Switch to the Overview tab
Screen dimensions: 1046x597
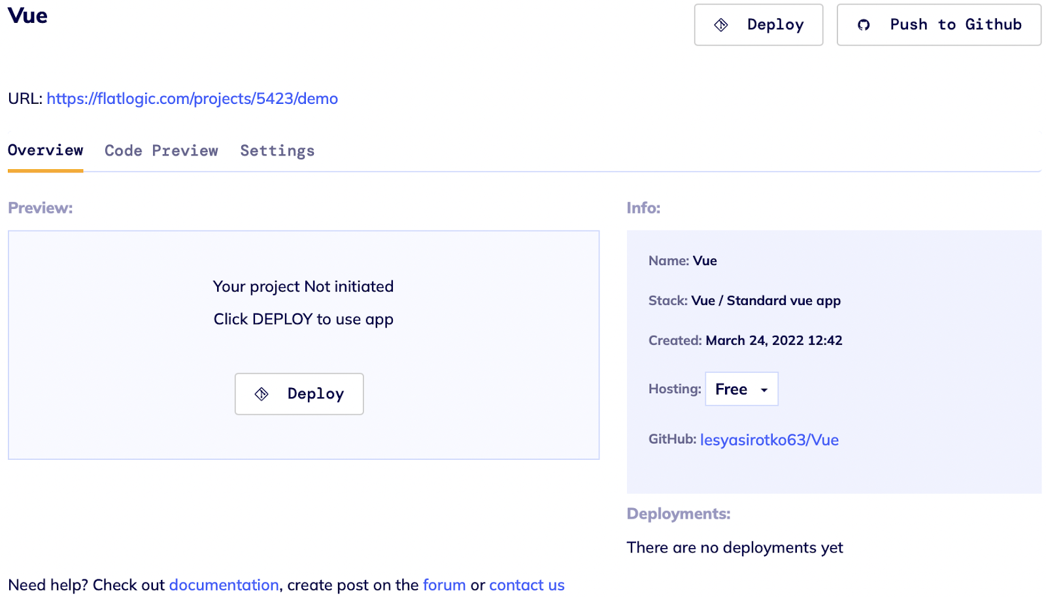point(46,150)
